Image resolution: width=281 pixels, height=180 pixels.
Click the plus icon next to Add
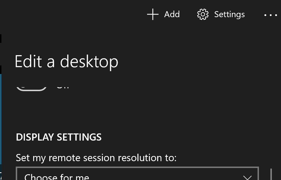tap(153, 14)
